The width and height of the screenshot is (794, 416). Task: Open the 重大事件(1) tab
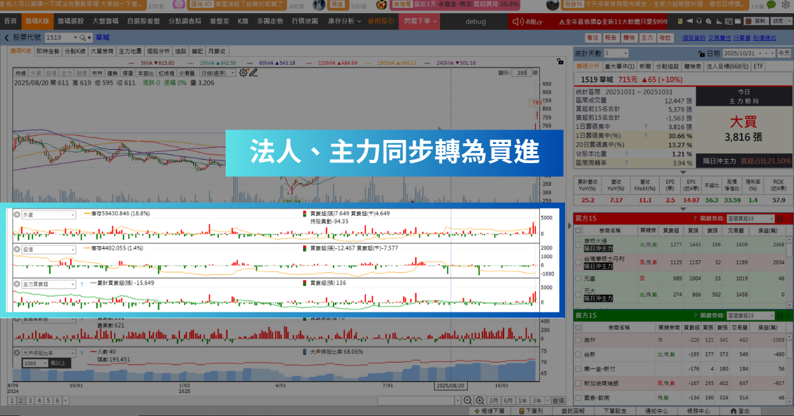tap(619, 67)
